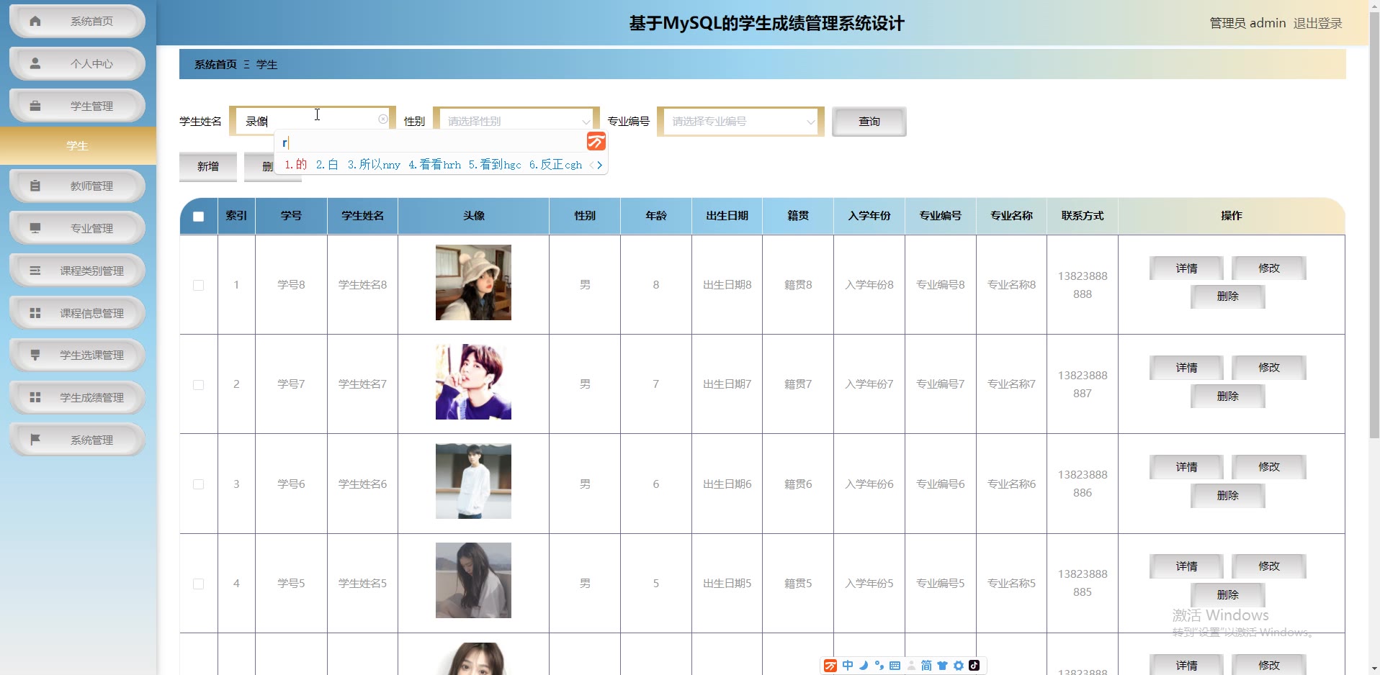Toggle the select-all checkbox in table header
This screenshot has width=1380, height=675.
coord(198,216)
